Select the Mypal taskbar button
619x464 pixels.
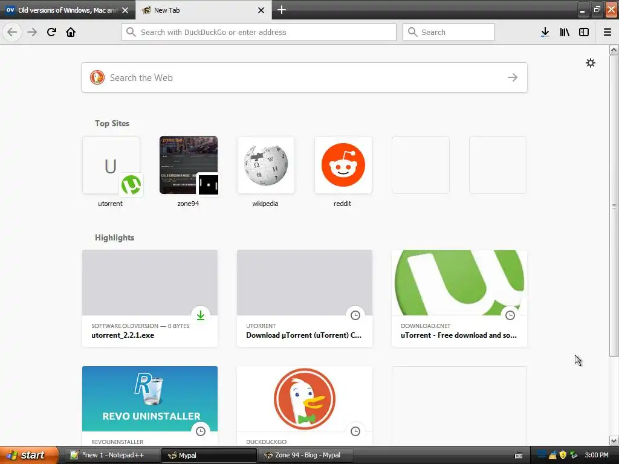[x=209, y=455]
